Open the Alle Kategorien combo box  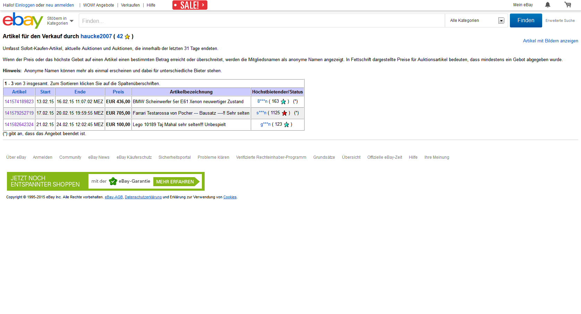(x=477, y=20)
